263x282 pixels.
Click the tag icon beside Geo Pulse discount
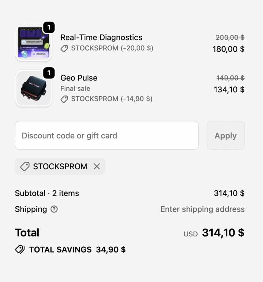tap(64, 99)
